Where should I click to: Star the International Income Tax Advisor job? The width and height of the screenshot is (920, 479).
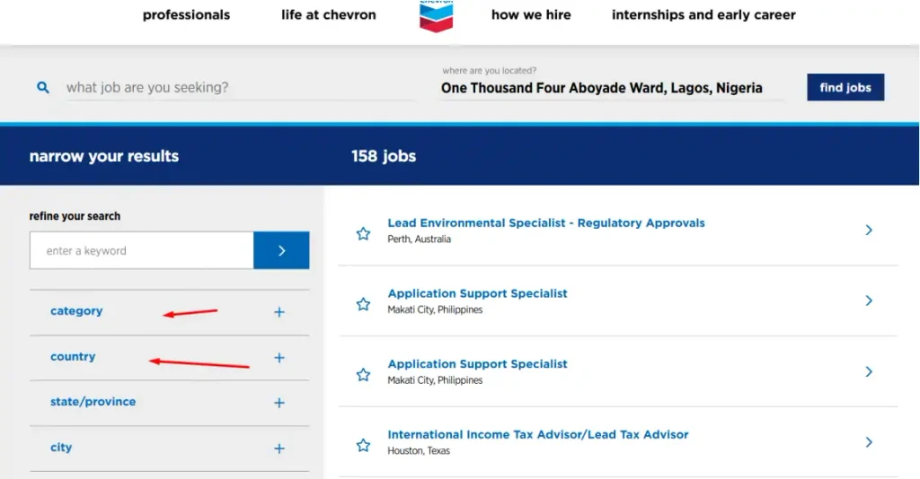[x=363, y=445]
